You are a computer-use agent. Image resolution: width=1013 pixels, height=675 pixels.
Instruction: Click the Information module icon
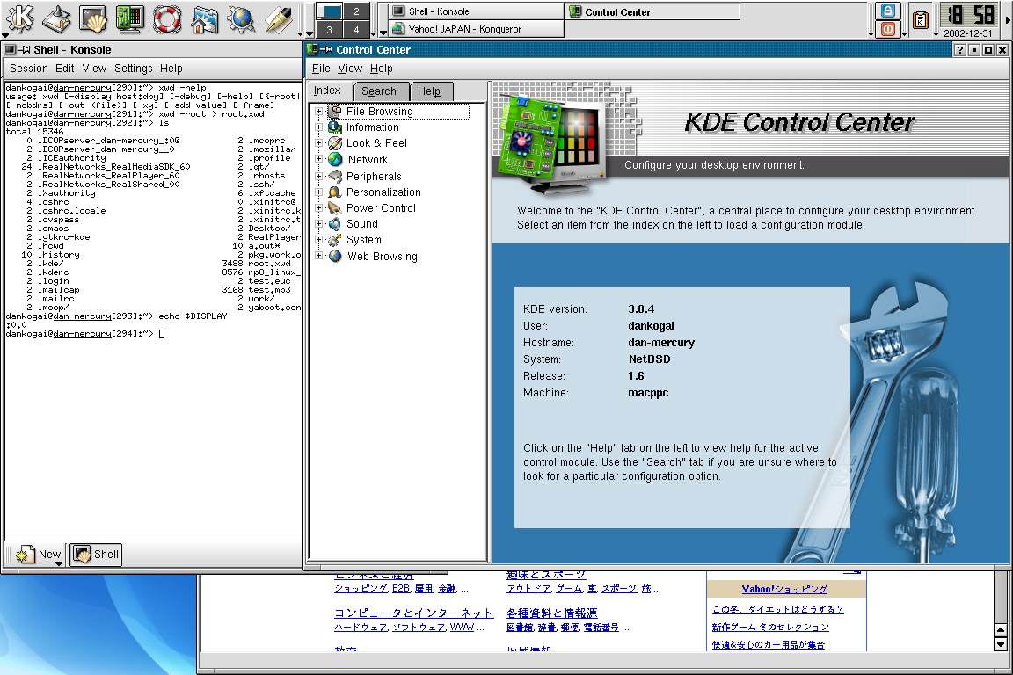click(x=335, y=127)
